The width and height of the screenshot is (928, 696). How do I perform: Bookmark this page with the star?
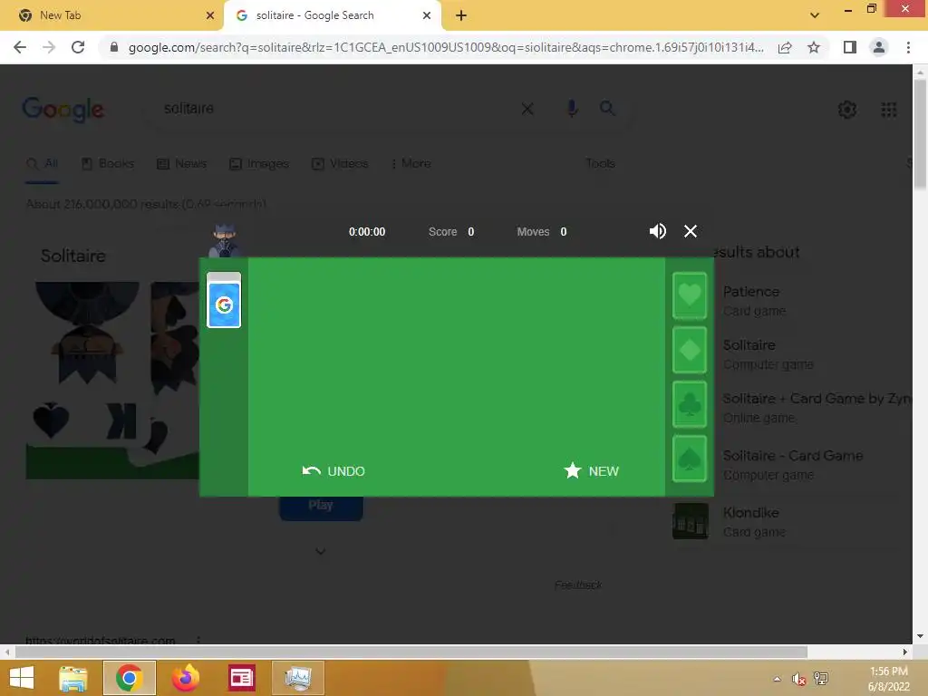point(814,47)
